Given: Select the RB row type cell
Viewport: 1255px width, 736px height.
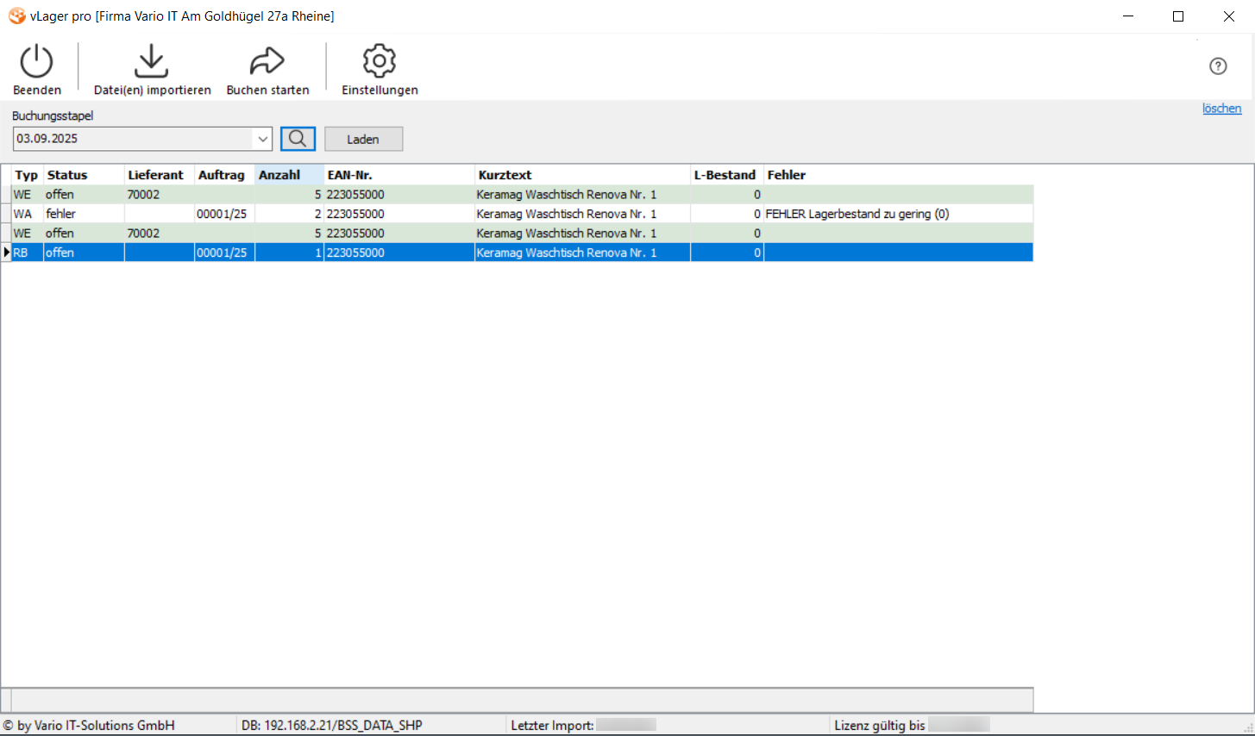Looking at the screenshot, I should click(27, 253).
